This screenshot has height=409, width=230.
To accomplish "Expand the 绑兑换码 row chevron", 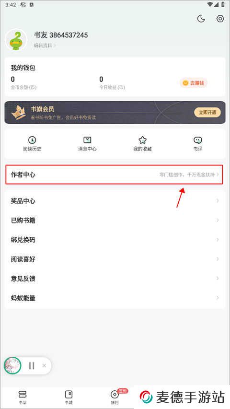I will 218,240.
